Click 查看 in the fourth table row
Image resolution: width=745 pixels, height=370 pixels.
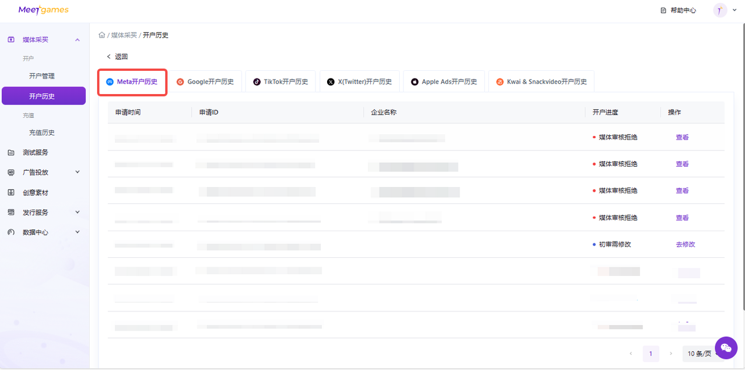point(682,218)
